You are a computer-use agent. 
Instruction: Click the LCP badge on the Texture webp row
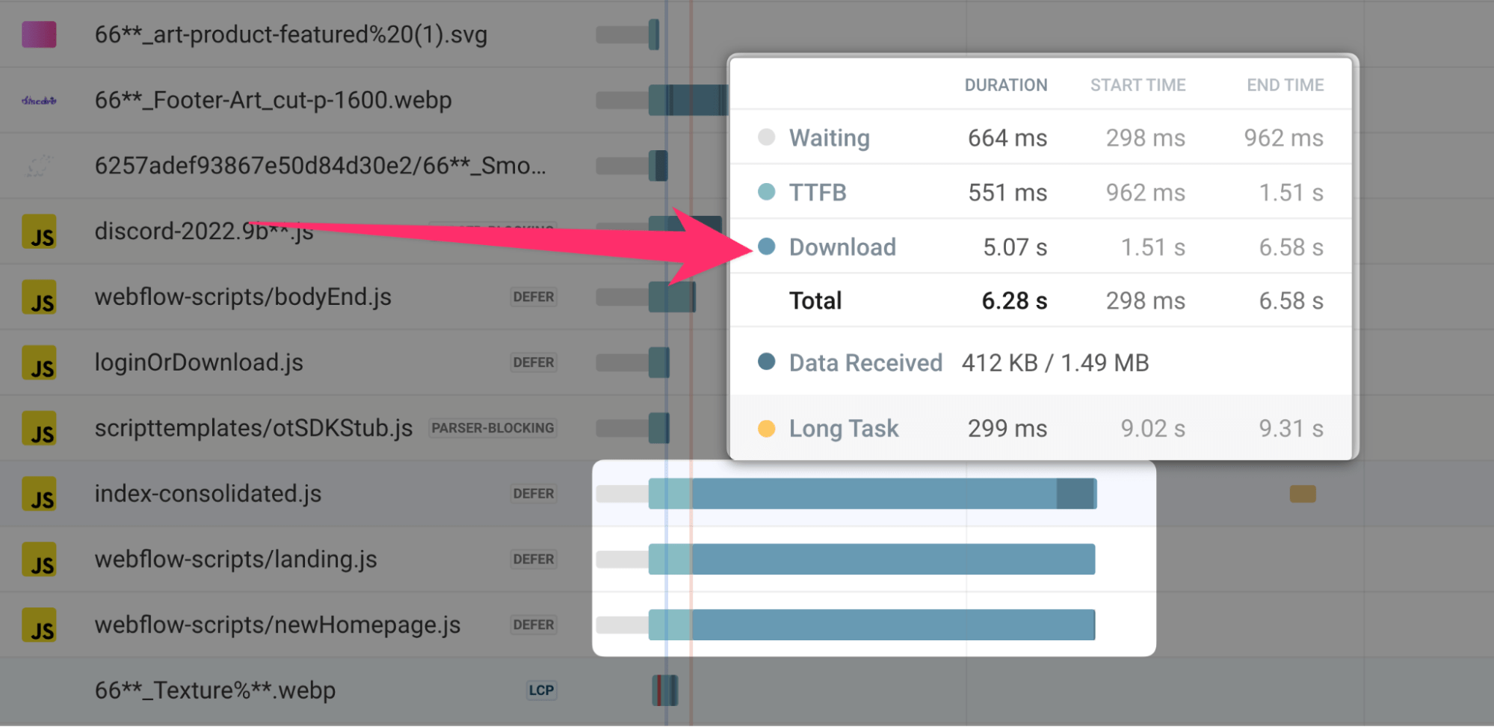click(x=542, y=690)
